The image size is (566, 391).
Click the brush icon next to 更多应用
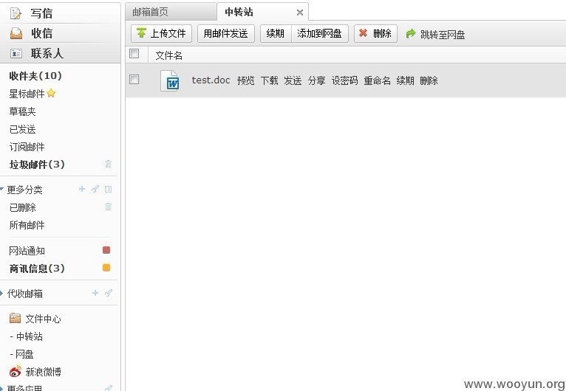109,388
